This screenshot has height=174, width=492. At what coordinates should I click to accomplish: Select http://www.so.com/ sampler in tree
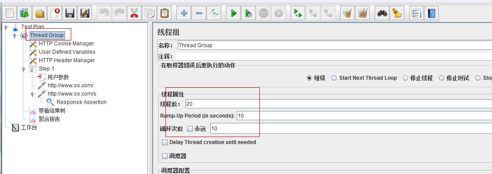tap(71, 85)
